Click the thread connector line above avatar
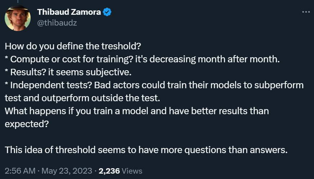The width and height of the screenshot is (314, 179). 18,1
